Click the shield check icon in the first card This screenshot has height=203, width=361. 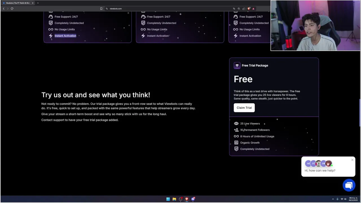[x=51, y=23]
